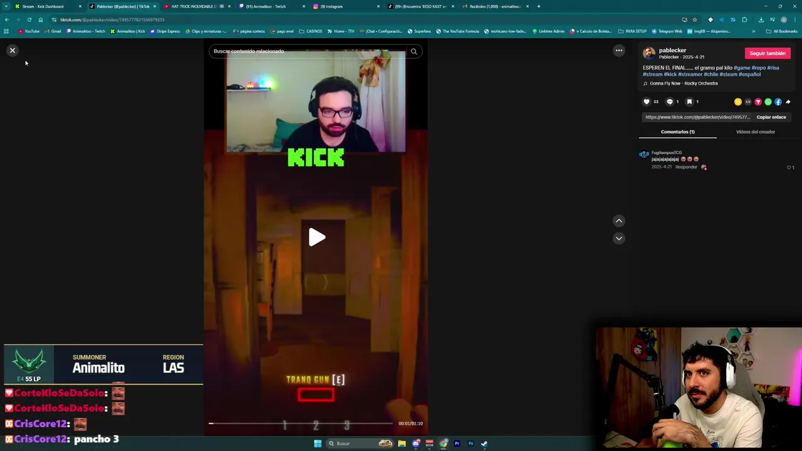The height and width of the screenshot is (451, 802).
Task: Click 'Copiar enlace' button
Action: pos(771,117)
